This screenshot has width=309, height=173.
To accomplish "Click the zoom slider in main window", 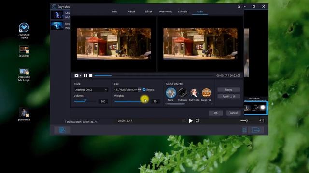I will (244, 121).
